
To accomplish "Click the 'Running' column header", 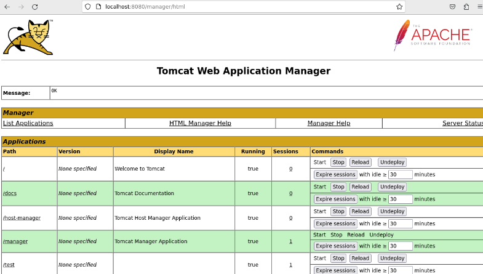I will coord(253,151).
